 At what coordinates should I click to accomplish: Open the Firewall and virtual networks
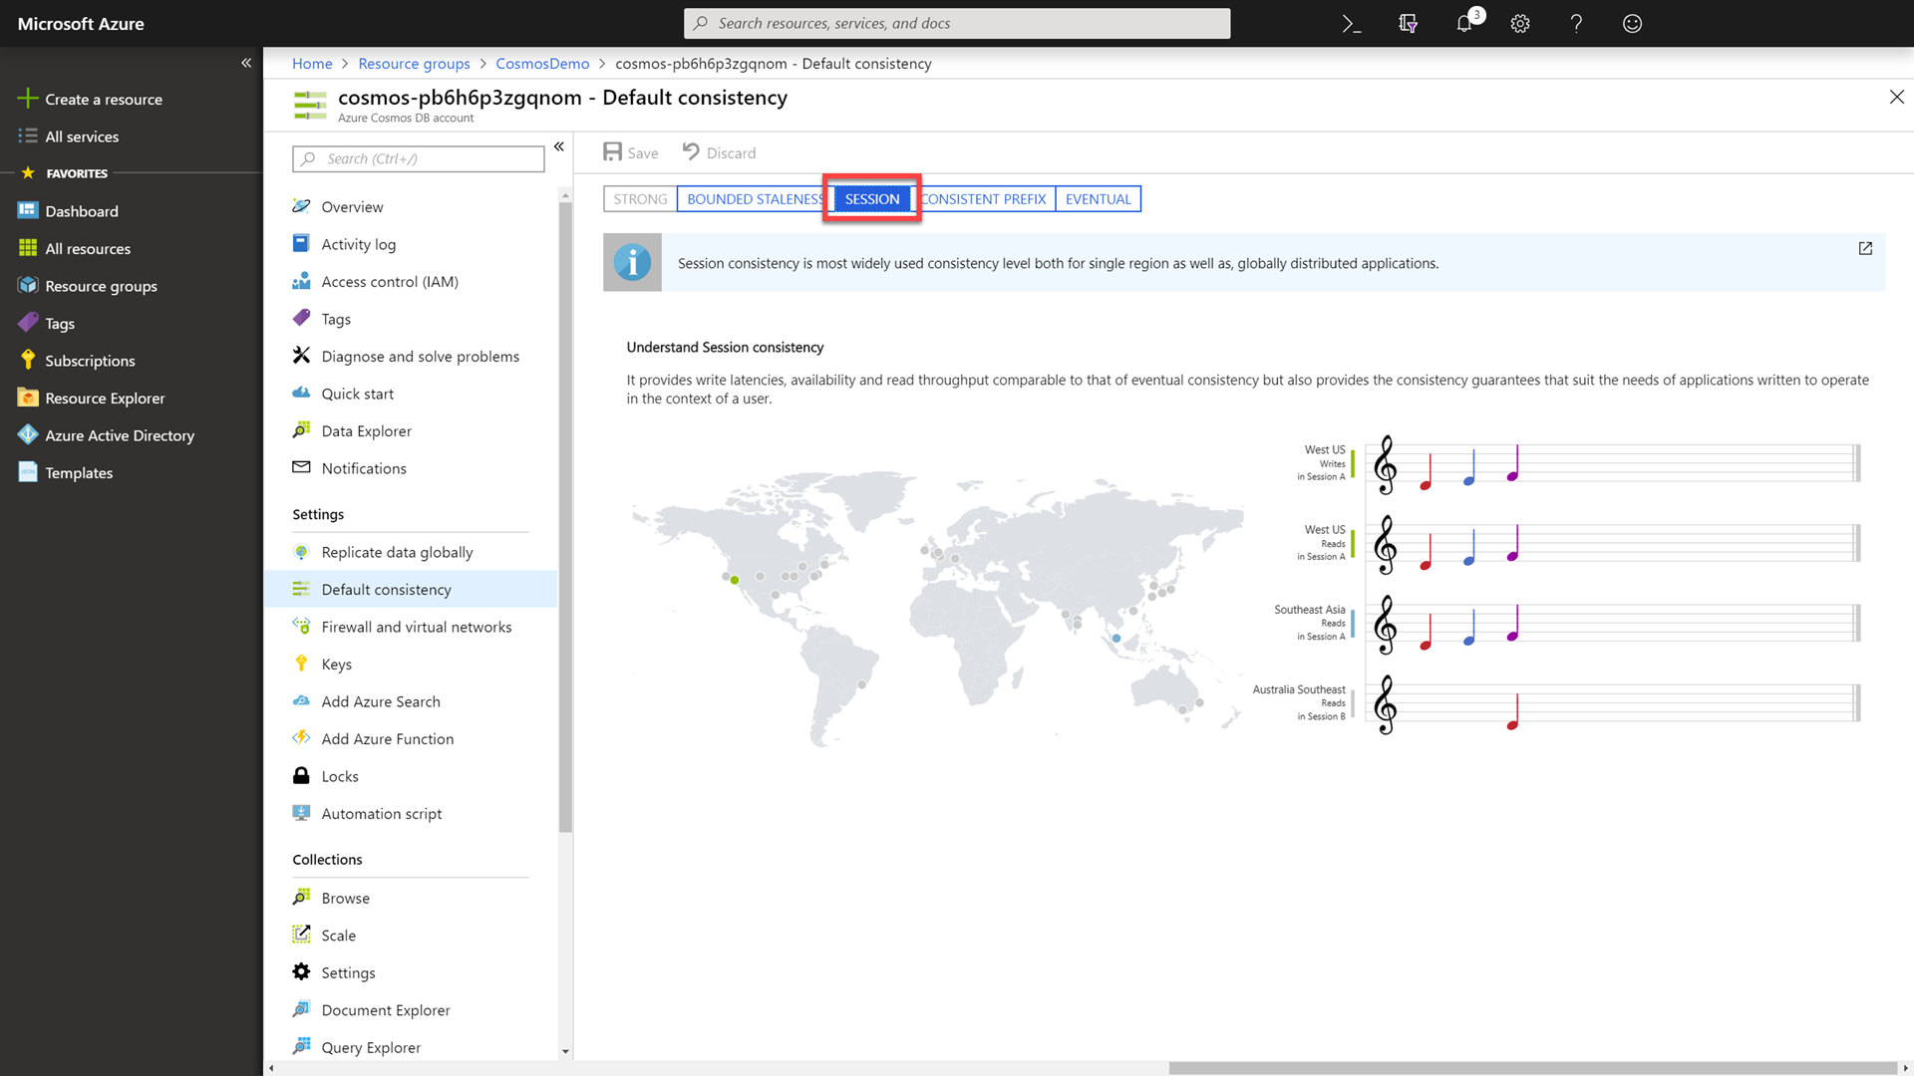click(x=417, y=626)
